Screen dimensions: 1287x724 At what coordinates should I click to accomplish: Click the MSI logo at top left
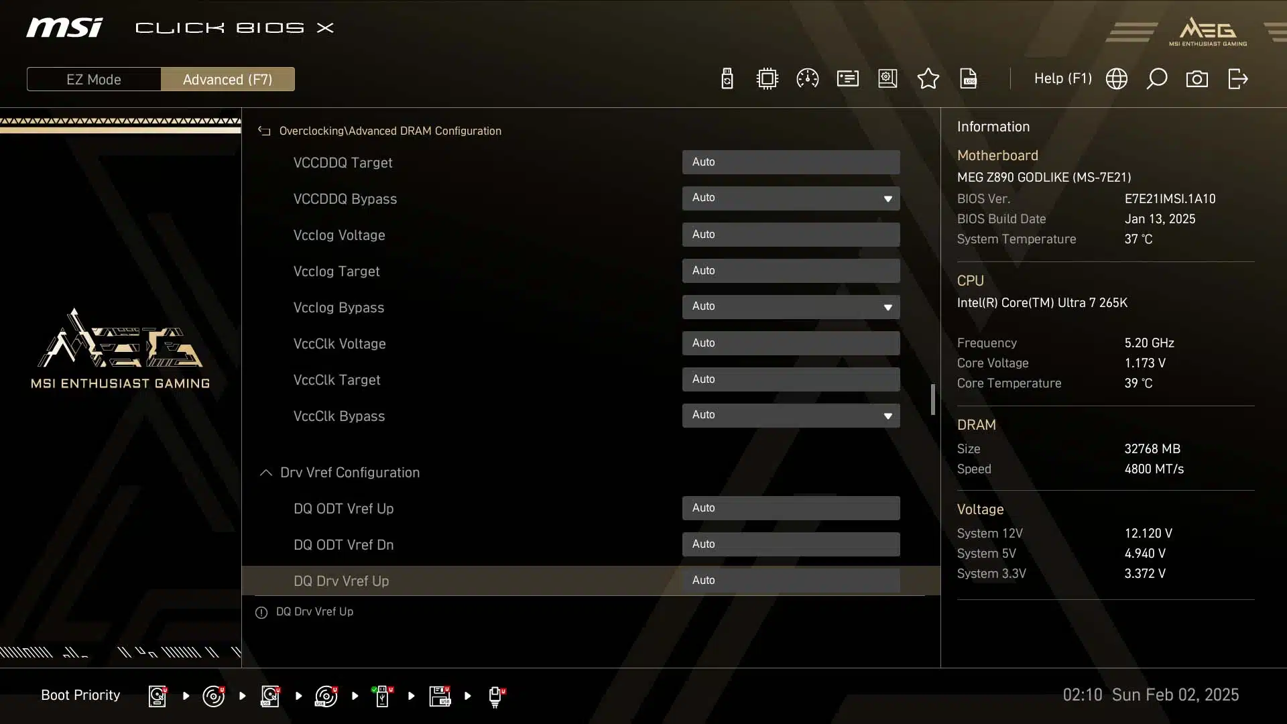[x=64, y=27]
